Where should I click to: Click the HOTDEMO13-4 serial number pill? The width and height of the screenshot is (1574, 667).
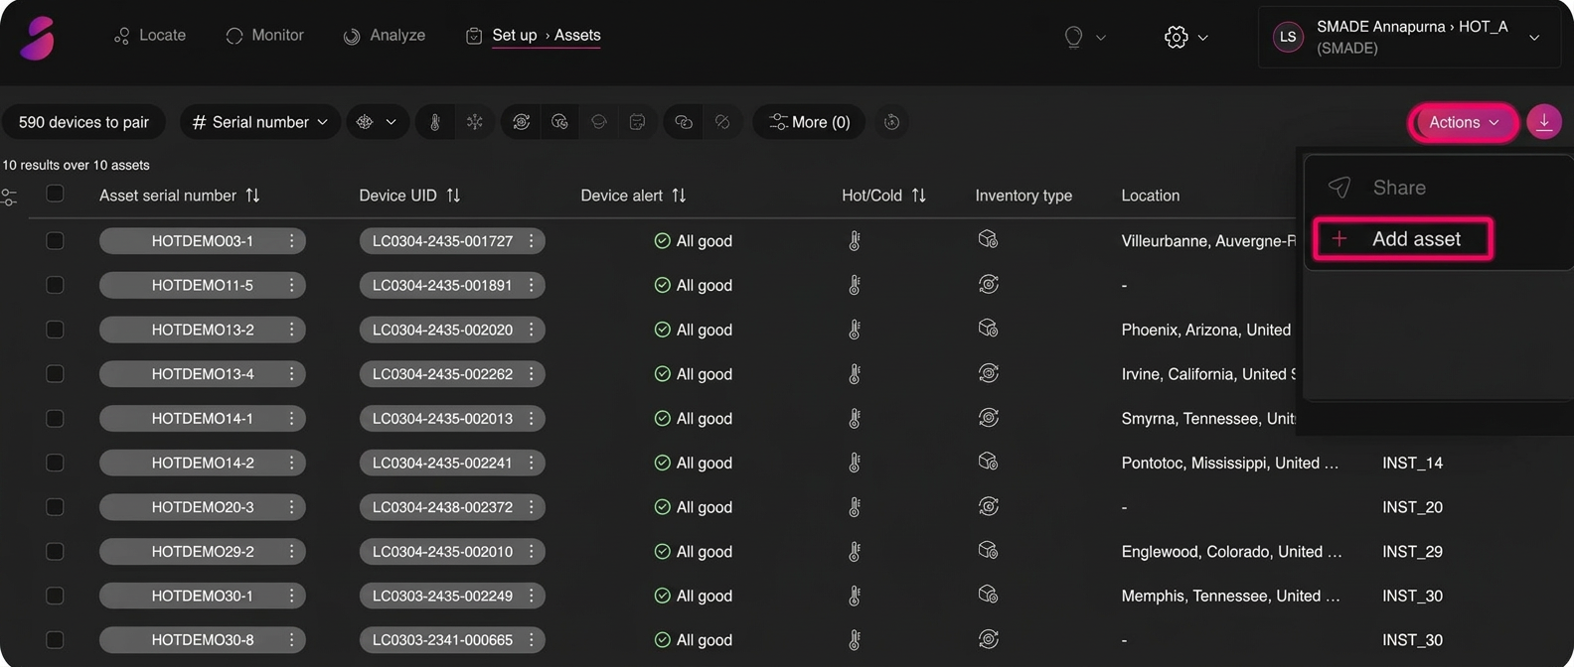pos(202,374)
